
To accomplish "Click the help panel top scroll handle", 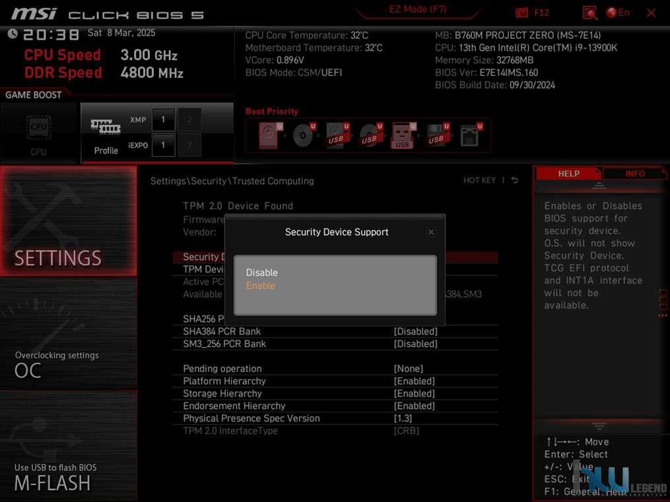I will click(599, 185).
